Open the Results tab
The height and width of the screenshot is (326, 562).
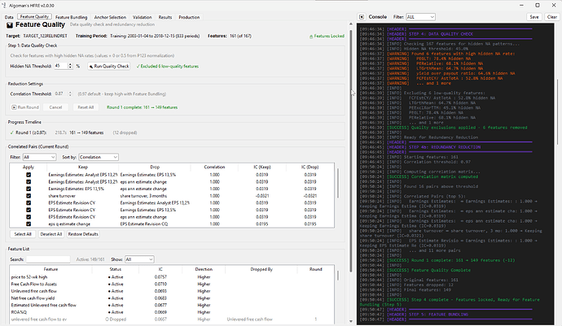pos(165,17)
